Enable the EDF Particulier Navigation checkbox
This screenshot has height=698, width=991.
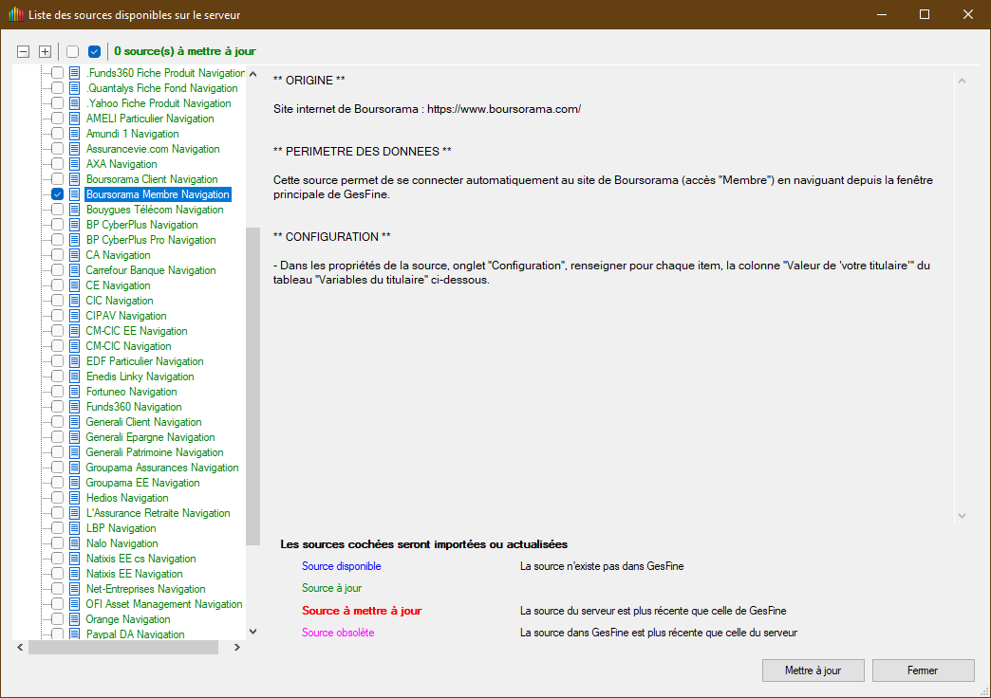(x=58, y=361)
